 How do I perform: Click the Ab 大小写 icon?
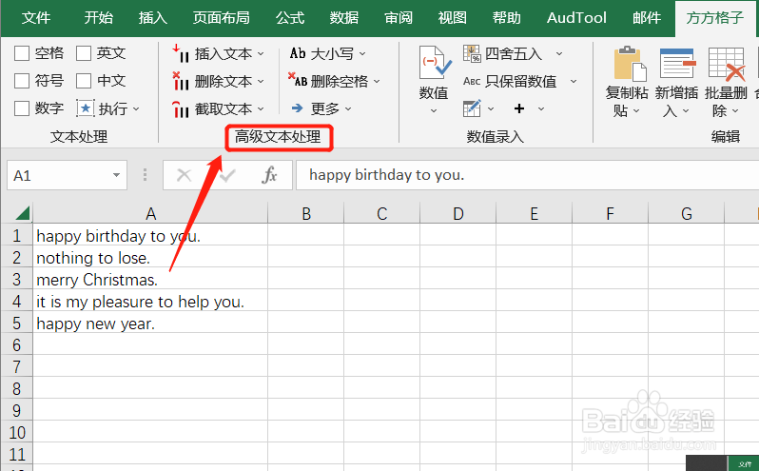coord(298,53)
